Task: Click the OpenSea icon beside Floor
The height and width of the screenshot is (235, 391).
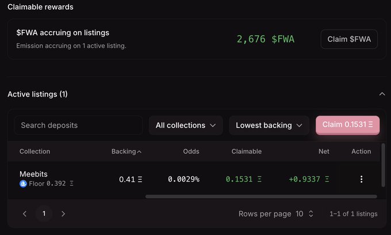Action: pos(23,184)
